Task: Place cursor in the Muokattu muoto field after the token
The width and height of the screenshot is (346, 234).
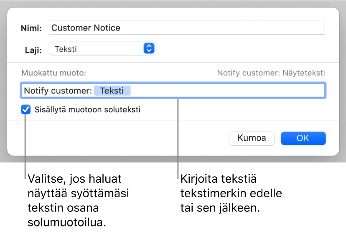Action: coord(226,91)
